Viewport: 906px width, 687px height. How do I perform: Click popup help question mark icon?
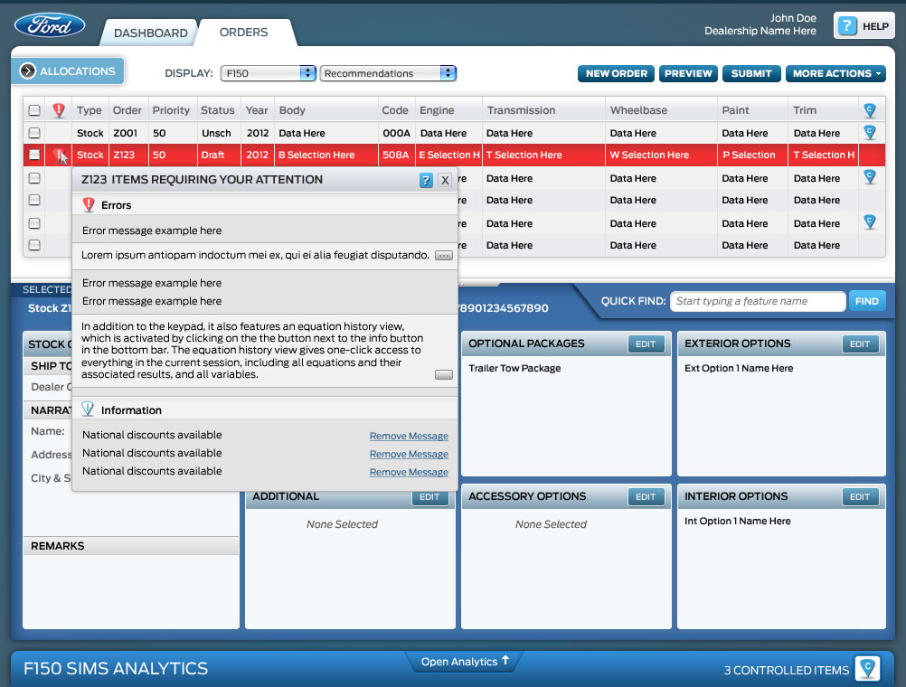(x=426, y=180)
